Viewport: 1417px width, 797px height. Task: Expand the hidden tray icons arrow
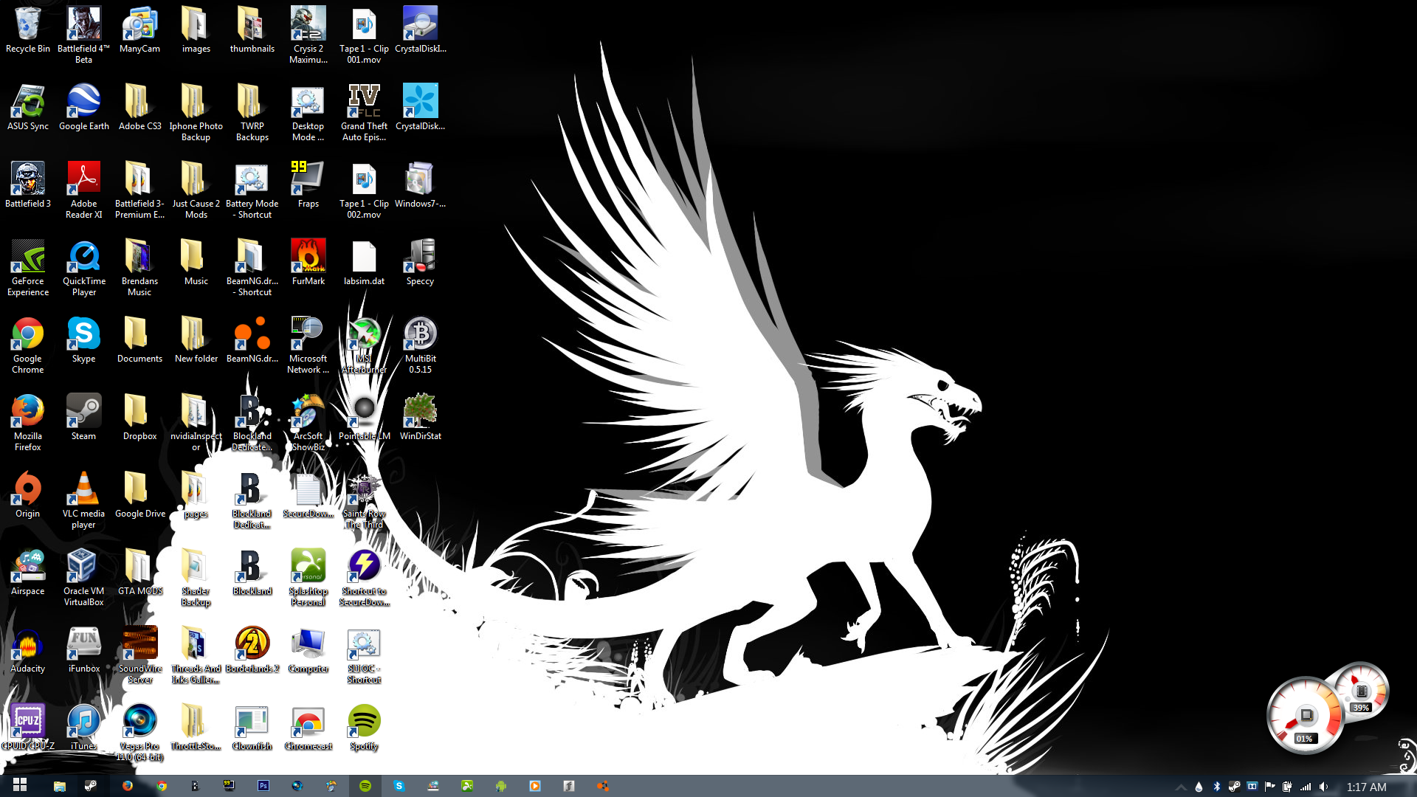1181,787
